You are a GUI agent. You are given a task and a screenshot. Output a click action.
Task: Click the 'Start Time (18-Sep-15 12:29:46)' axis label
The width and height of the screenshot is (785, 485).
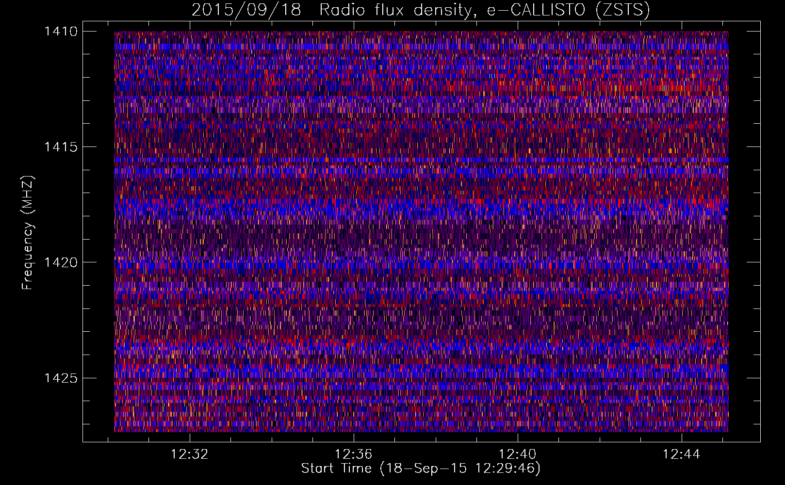pyautogui.click(x=421, y=469)
